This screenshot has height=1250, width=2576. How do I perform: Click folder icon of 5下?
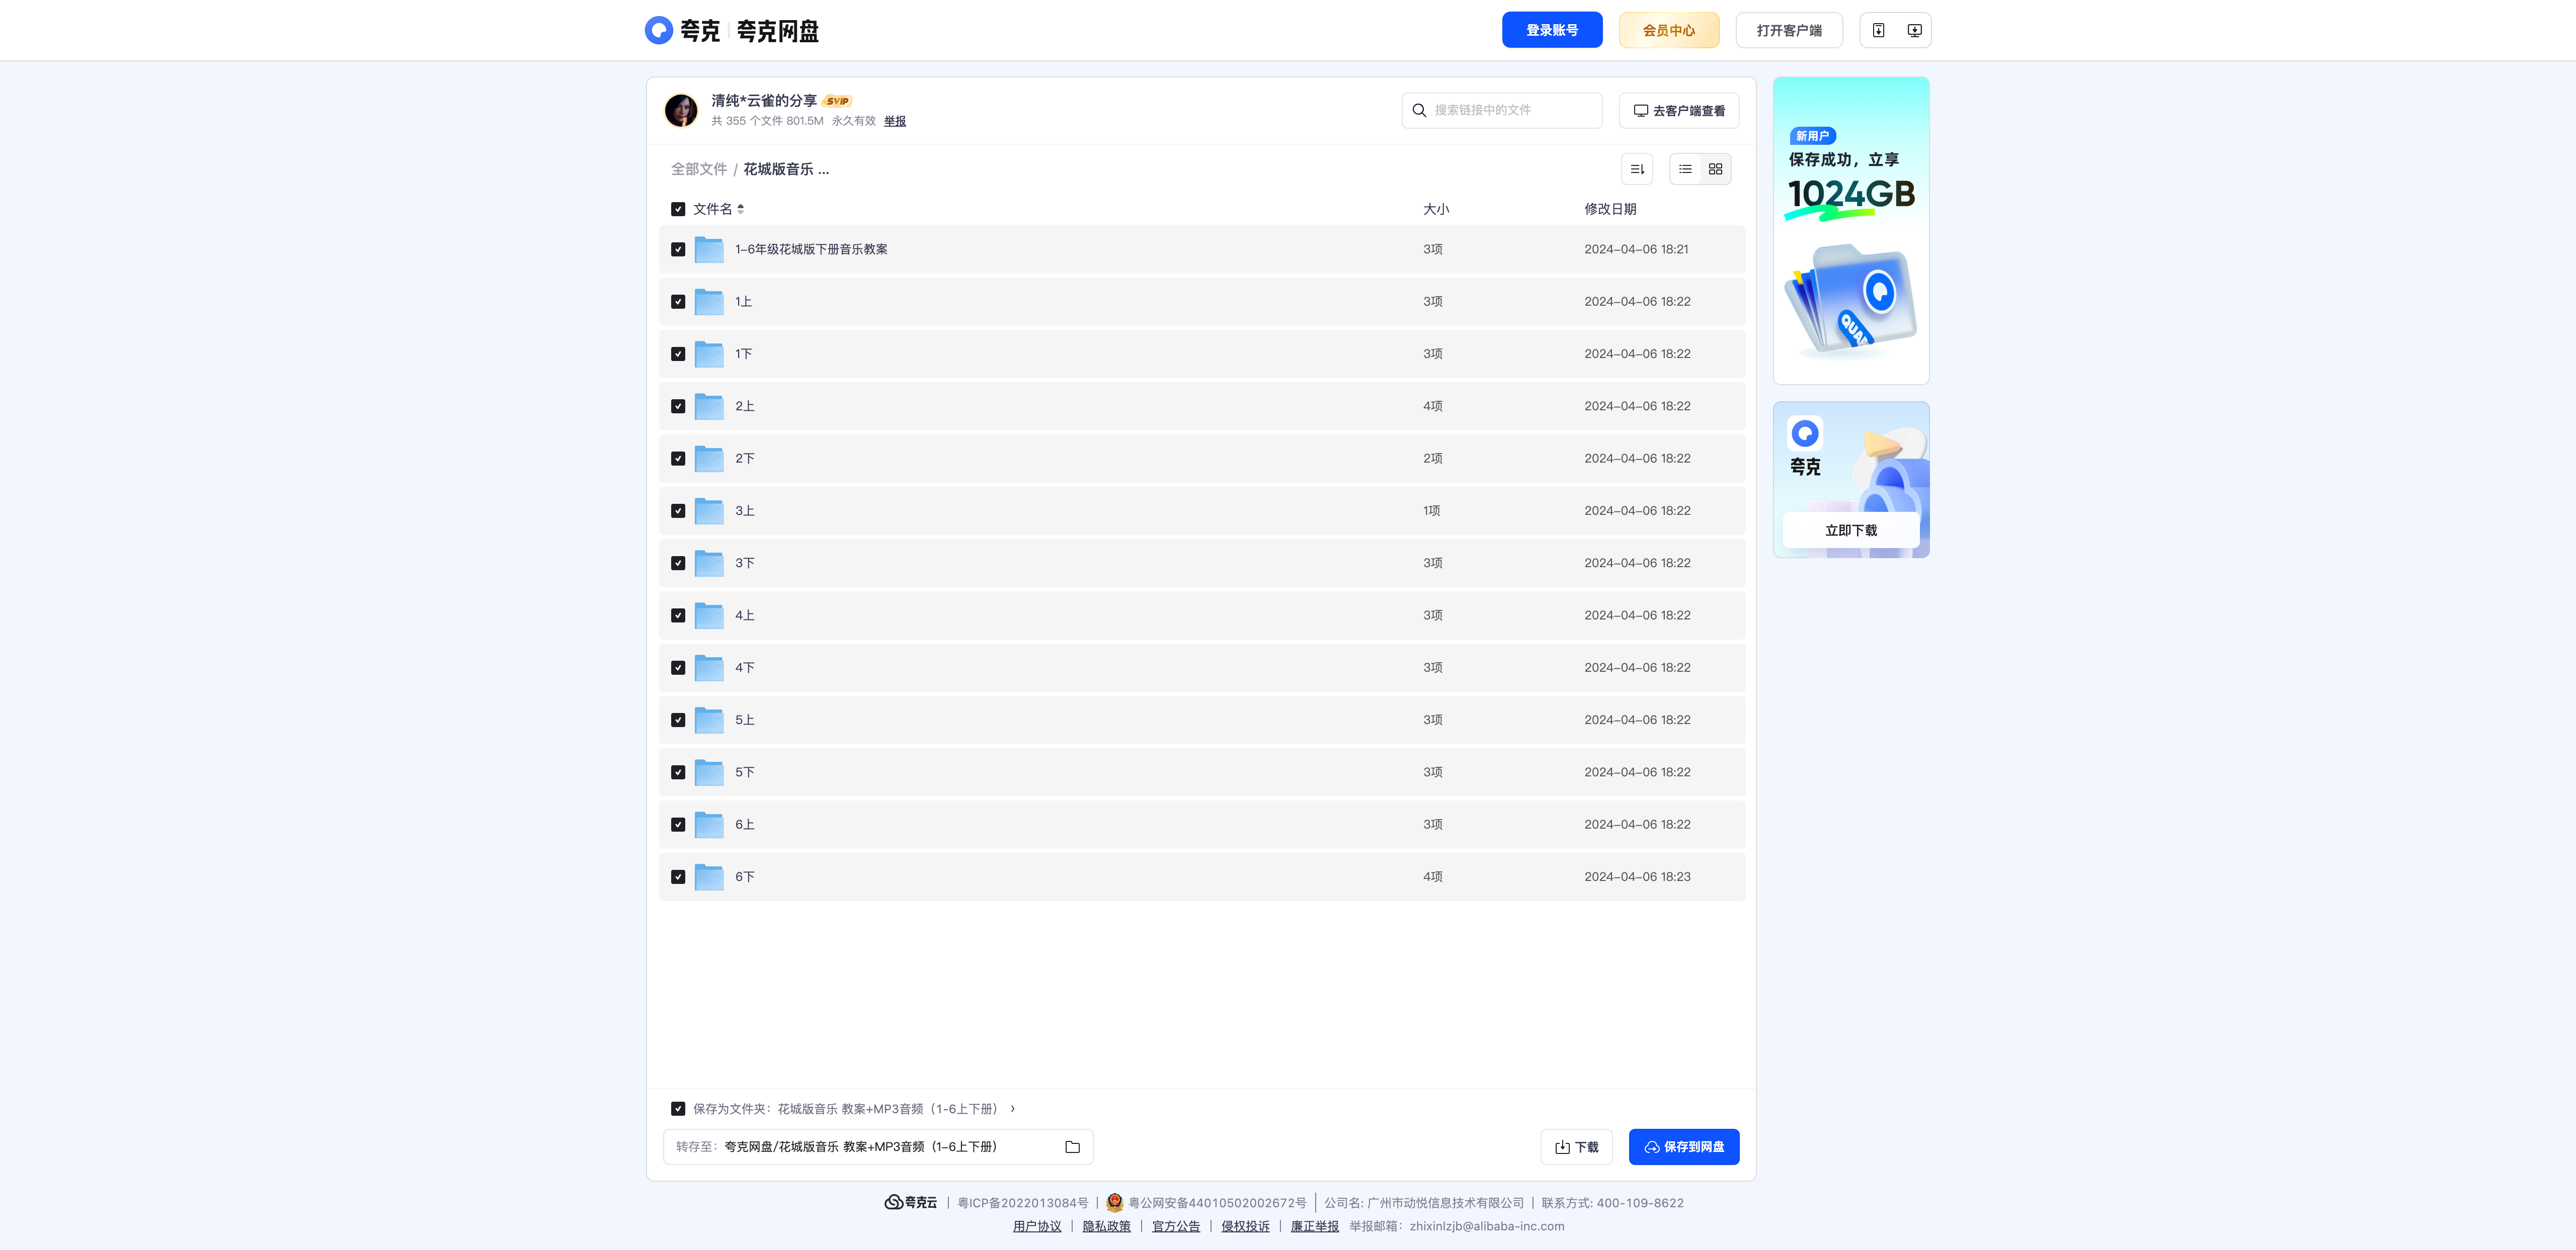709,772
